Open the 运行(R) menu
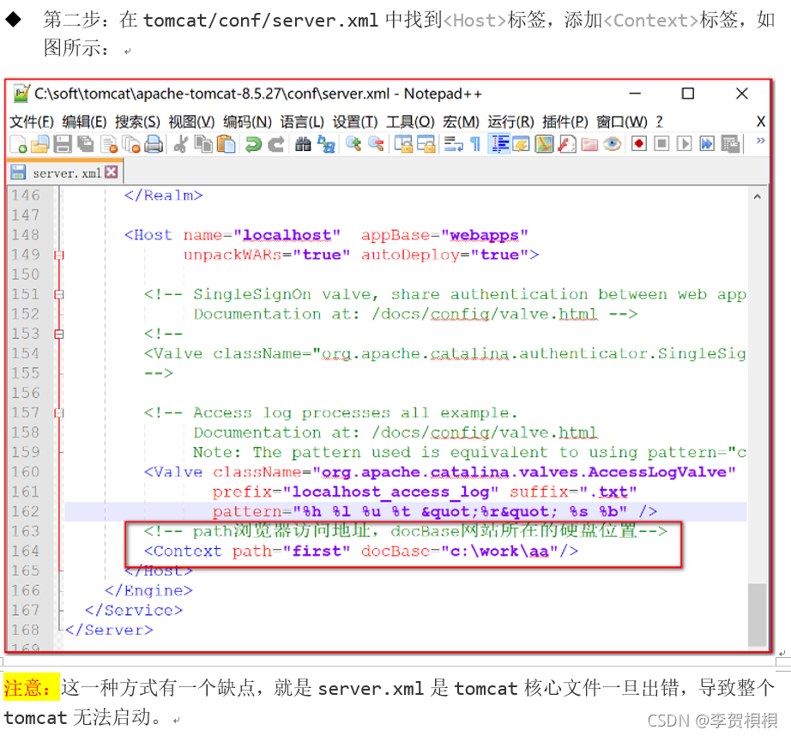 click(510, 122)
